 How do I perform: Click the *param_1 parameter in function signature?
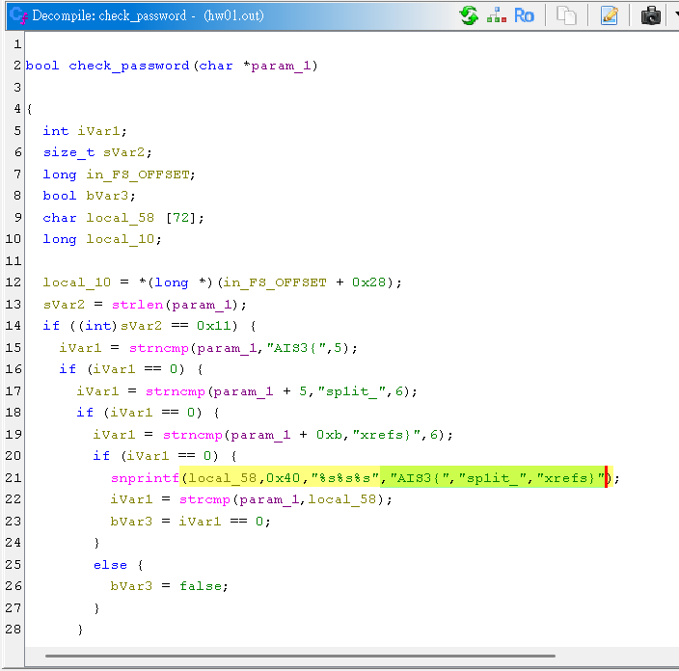click(x=277, y=66)
